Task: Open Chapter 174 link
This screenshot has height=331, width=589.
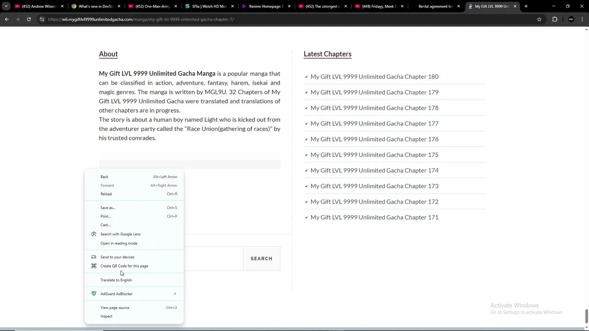Action: pyautogui.click(x=374, y=171)
